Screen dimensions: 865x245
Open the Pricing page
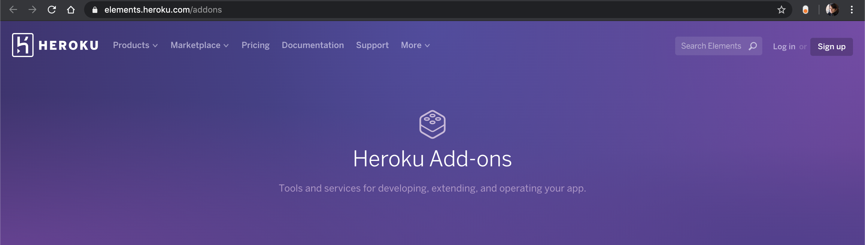pyautogui.click(x=256, y=45)
